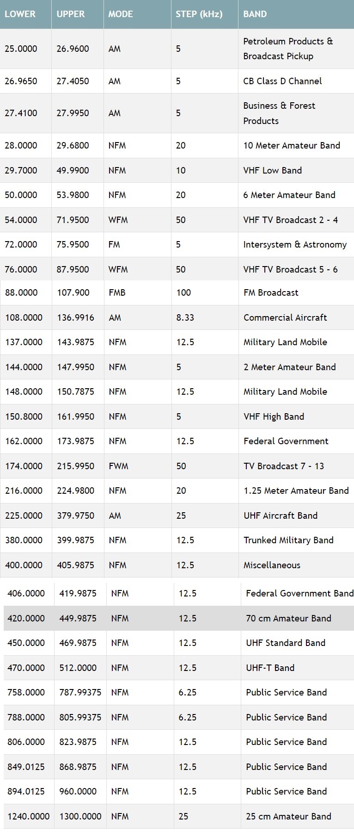Click the UPPER column header
The image size is (354, 832).
point(77,14)
